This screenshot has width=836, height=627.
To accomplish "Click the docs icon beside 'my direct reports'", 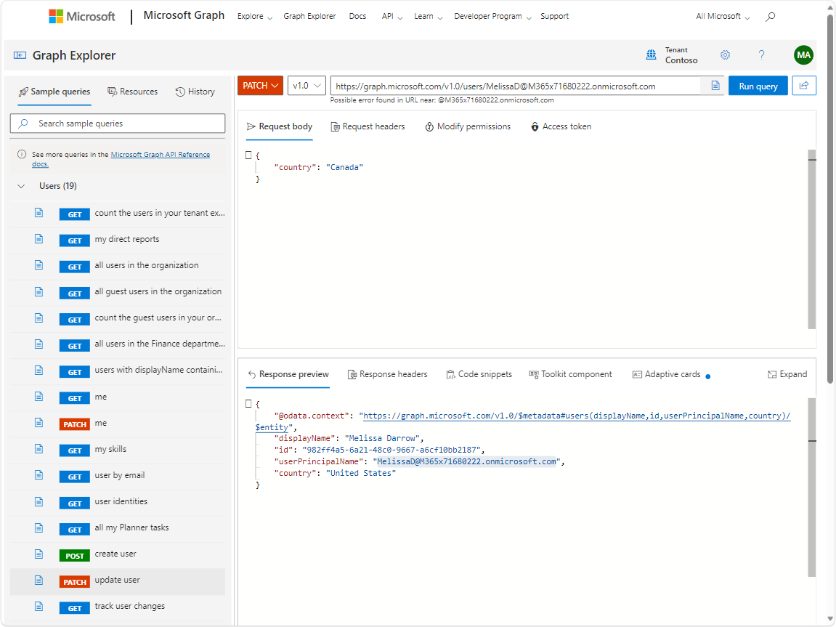I will [39, 239].
